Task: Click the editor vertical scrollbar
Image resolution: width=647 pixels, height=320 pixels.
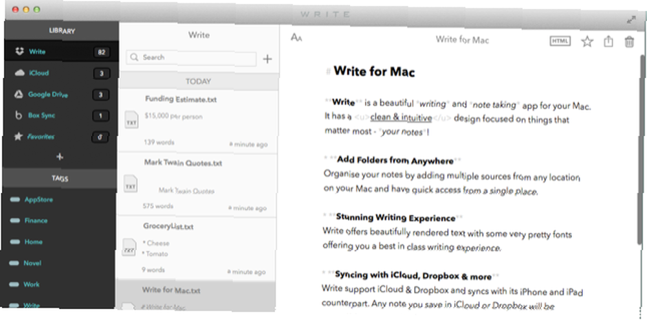Action: pos(641,149)
